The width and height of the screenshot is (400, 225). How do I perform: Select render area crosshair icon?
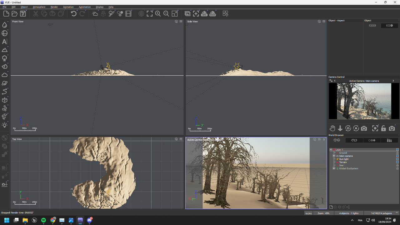click(x=196, y=13)
